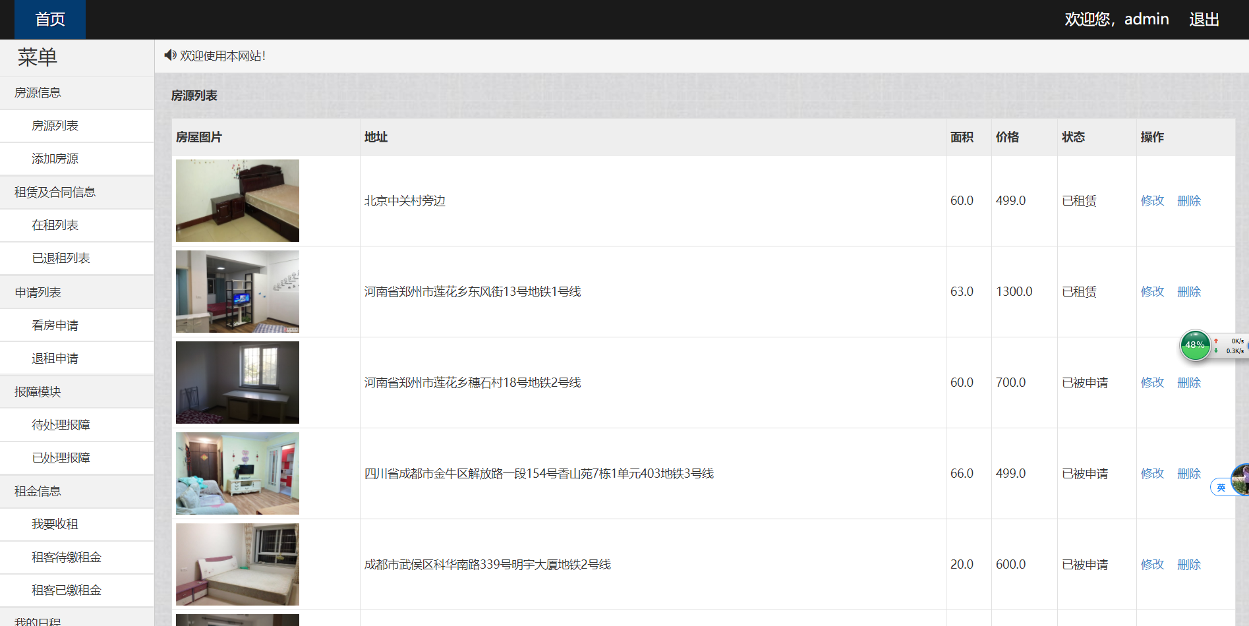Viewport: 1249px width, 626px height.
Task: Click the area value 63.0
Action: click(962, 292)
